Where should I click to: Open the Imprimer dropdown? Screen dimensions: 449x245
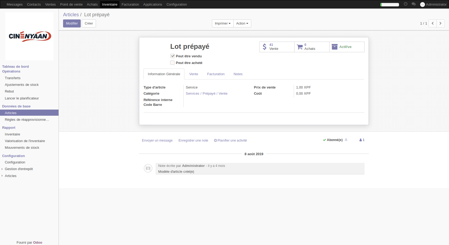(x=222, y=23)
